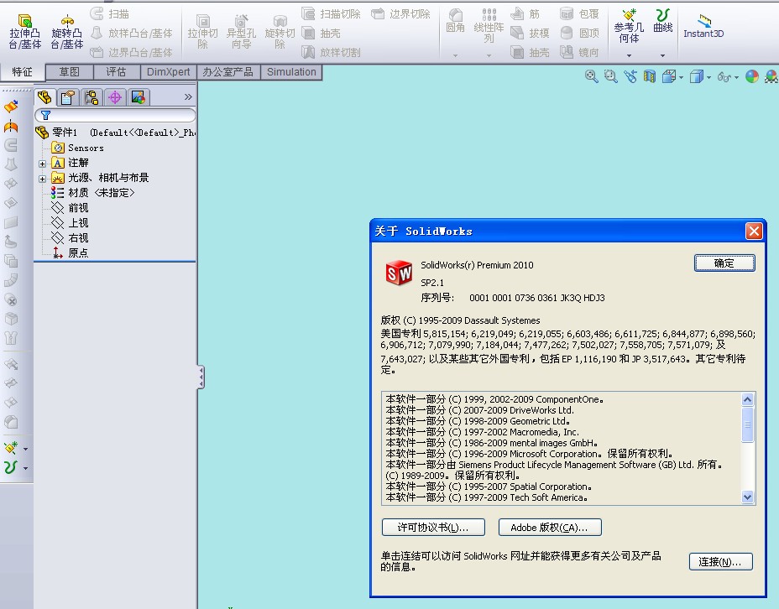Select the 上视 top plane
Viewport: 779px width, 609px height.
point(70,223)
